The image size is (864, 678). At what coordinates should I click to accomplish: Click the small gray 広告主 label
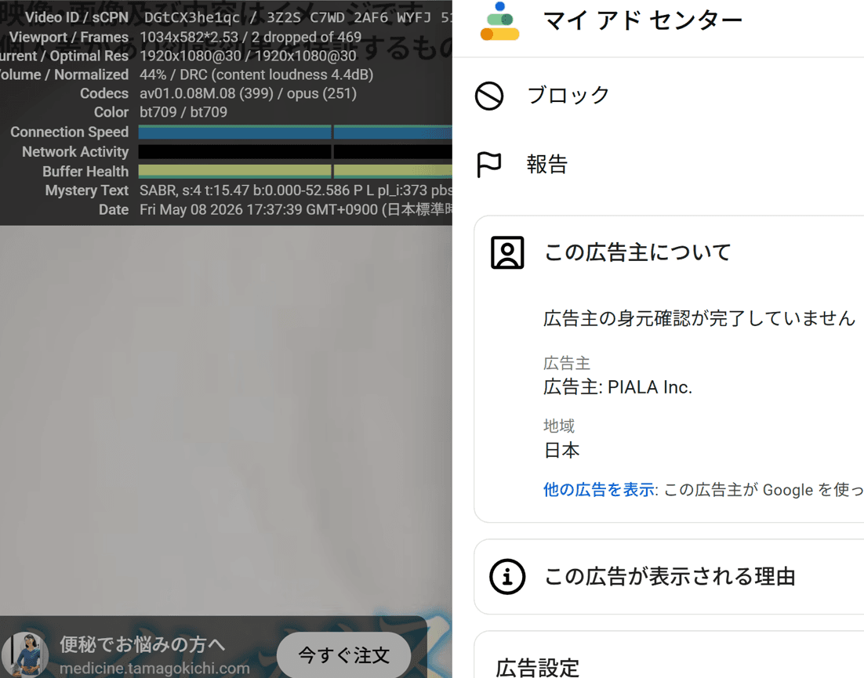click(x=566, y=364)
